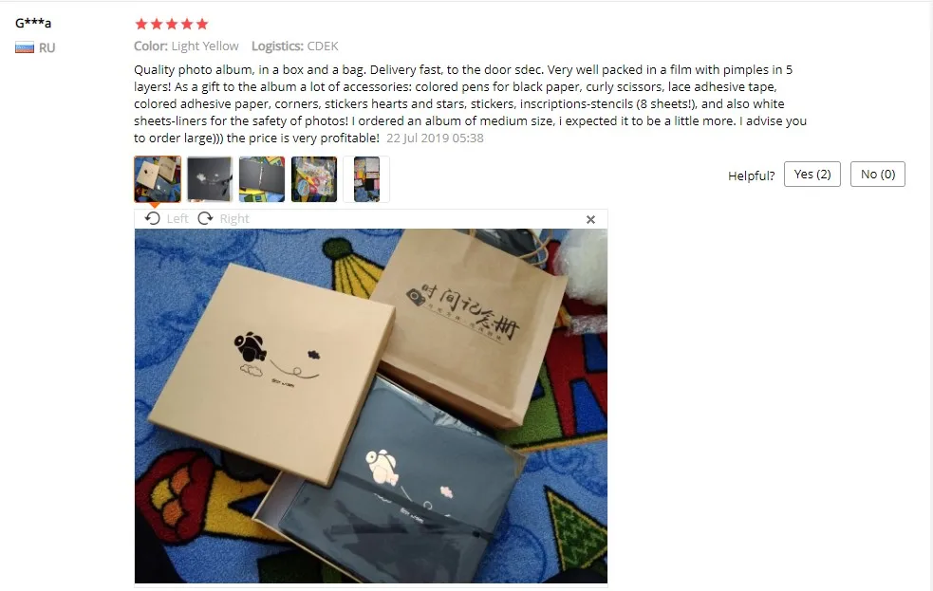Click the Russian flag icon beside RU

(25, 47)
